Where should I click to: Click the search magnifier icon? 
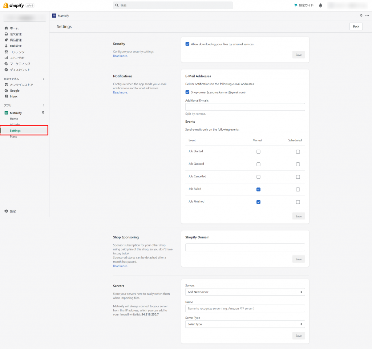(117, 5)
